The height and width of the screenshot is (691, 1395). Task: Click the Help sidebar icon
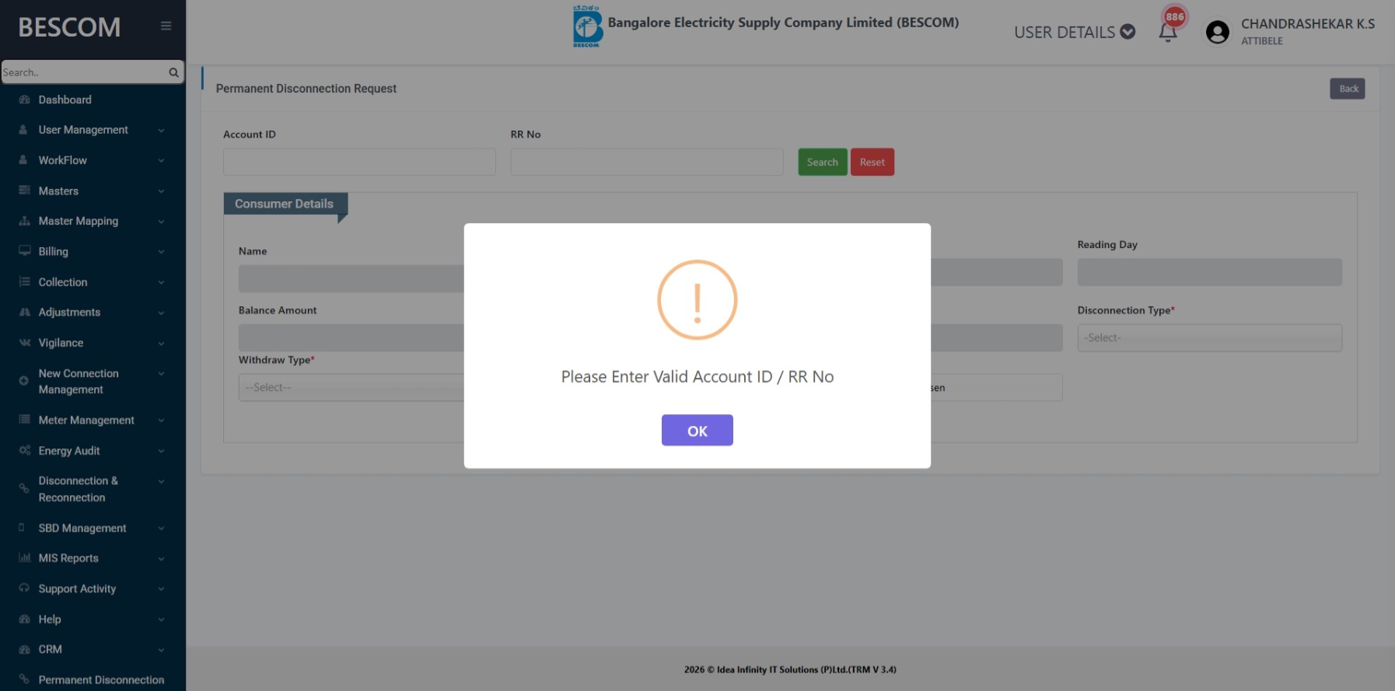[x=24, y=619]
